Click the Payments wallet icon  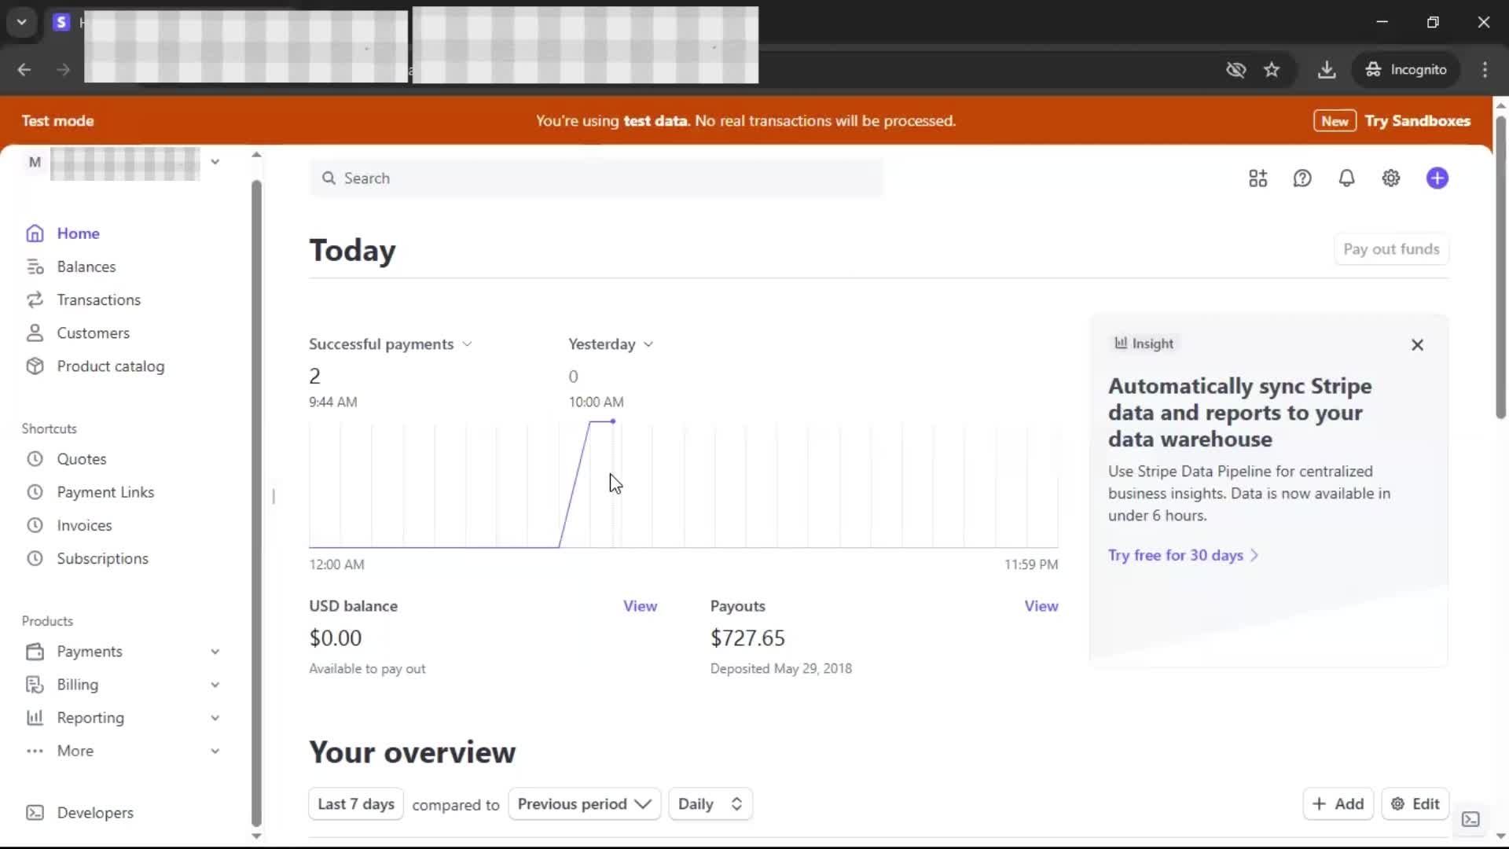tap(35, 652)
